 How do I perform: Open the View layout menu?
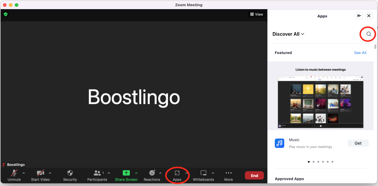[256, 14]
